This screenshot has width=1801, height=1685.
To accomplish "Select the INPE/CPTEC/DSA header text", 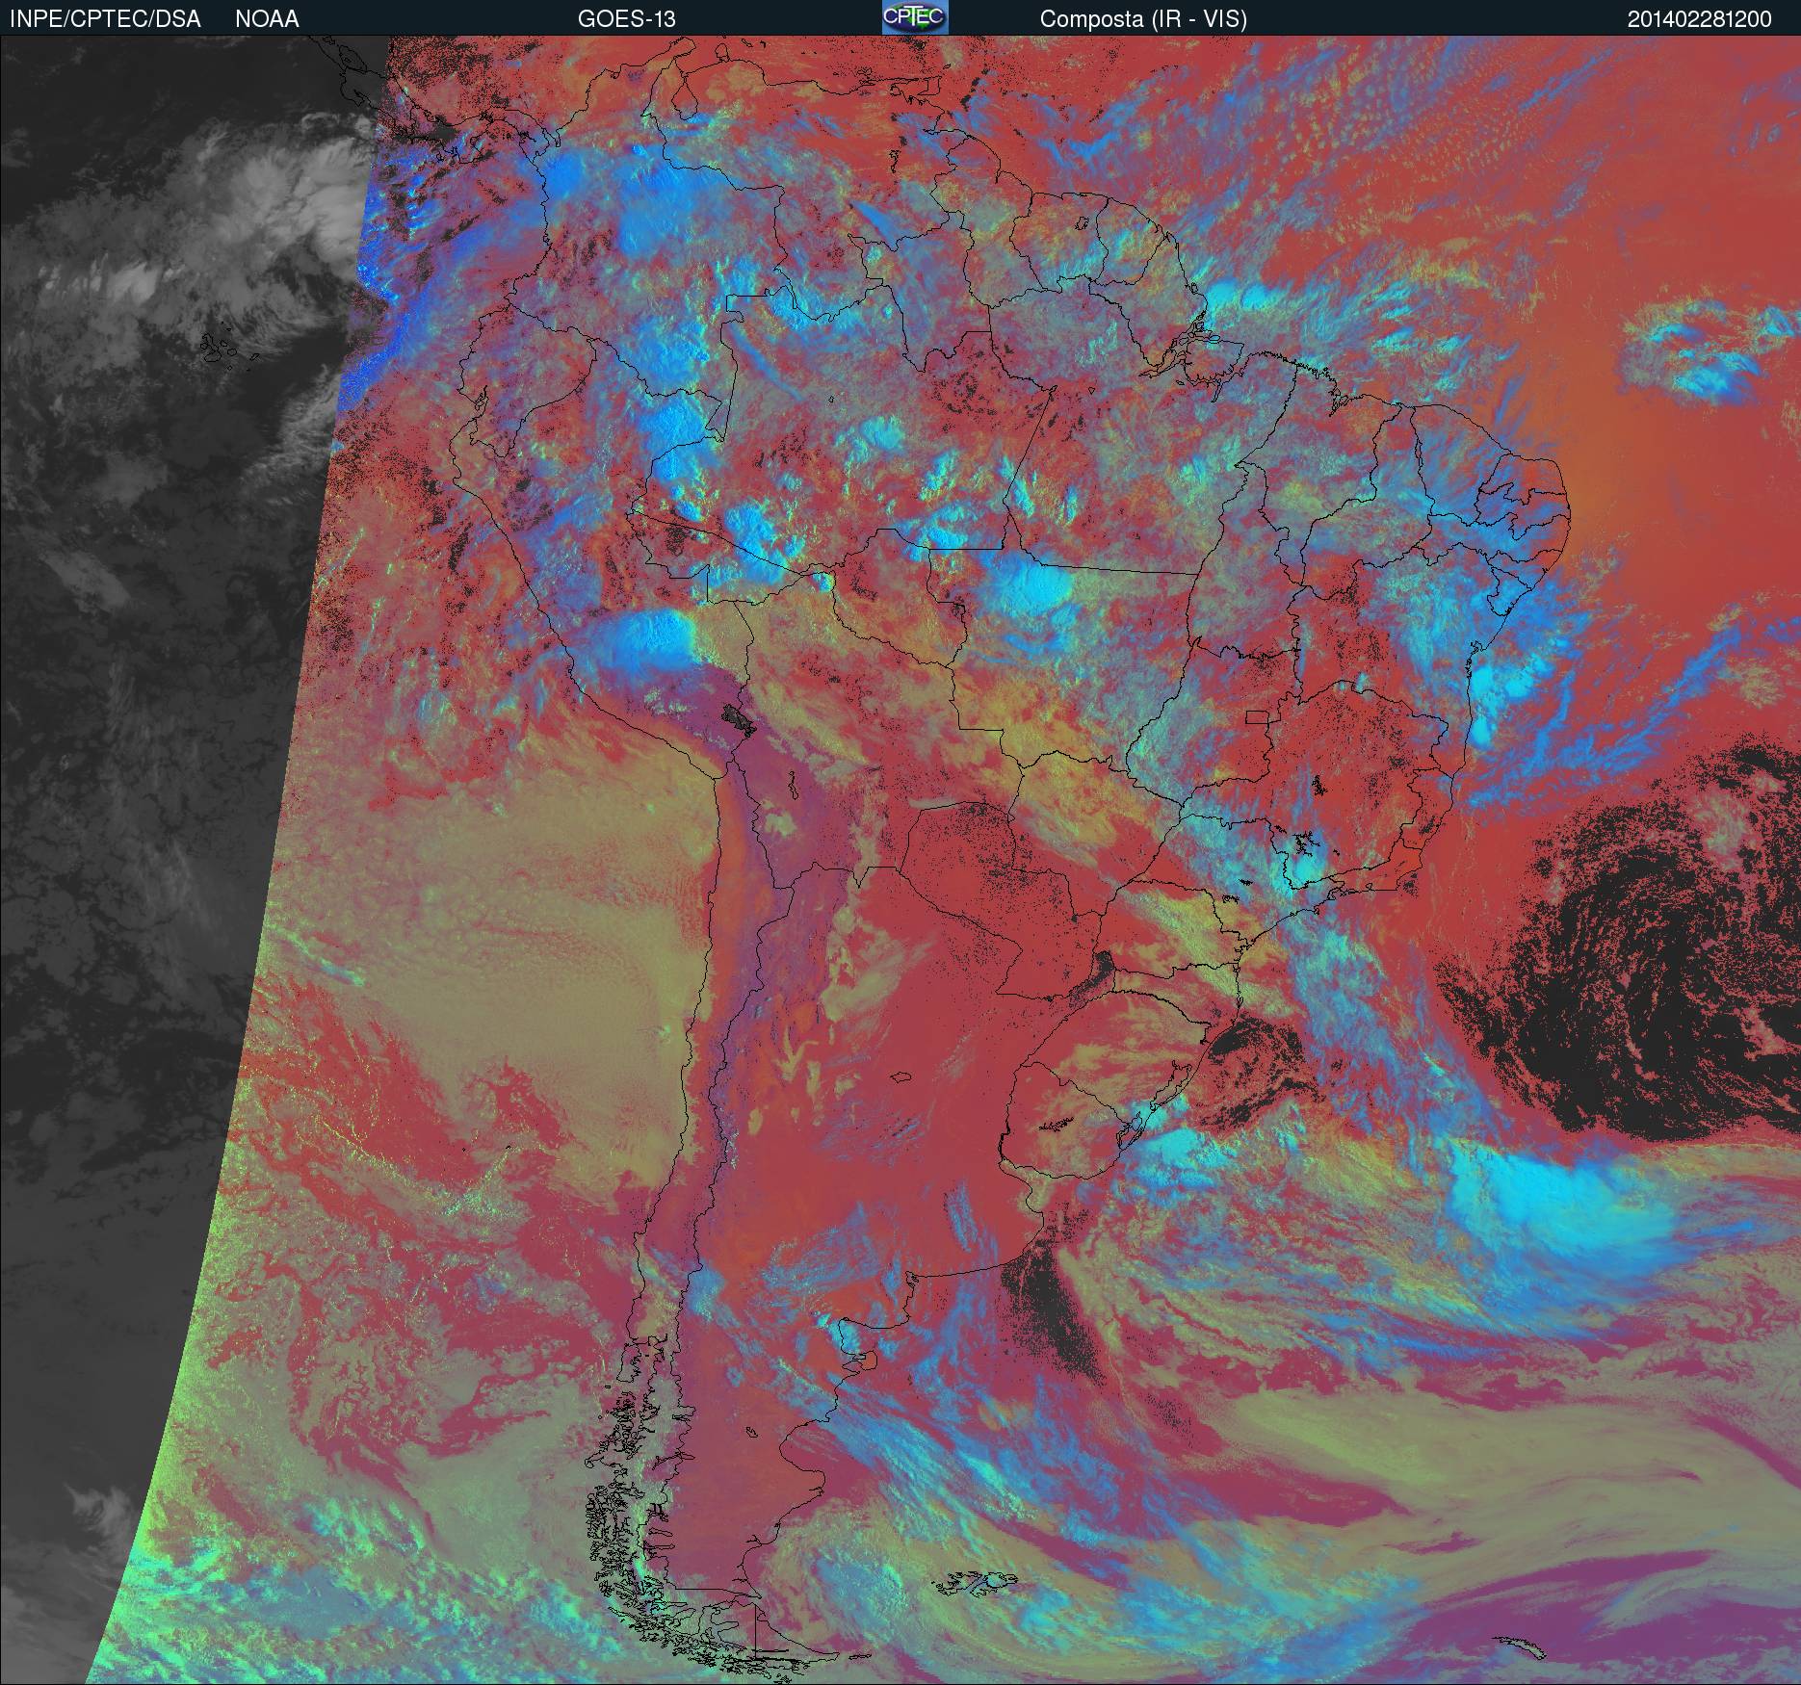I will click(105, 19).
